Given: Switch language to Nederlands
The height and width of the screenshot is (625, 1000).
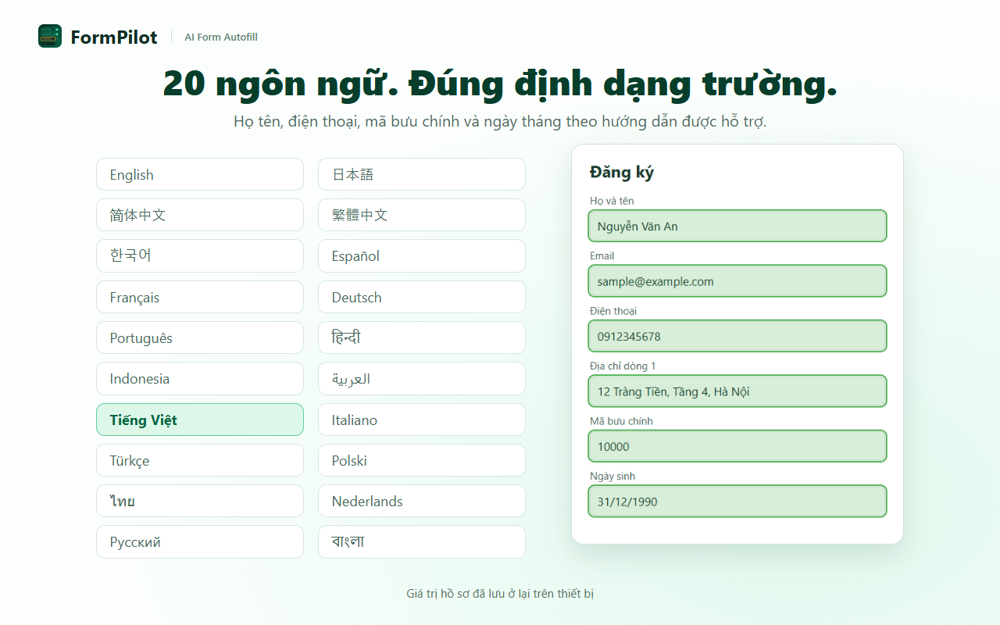Looking at the screenshot, I should [422, 501].
